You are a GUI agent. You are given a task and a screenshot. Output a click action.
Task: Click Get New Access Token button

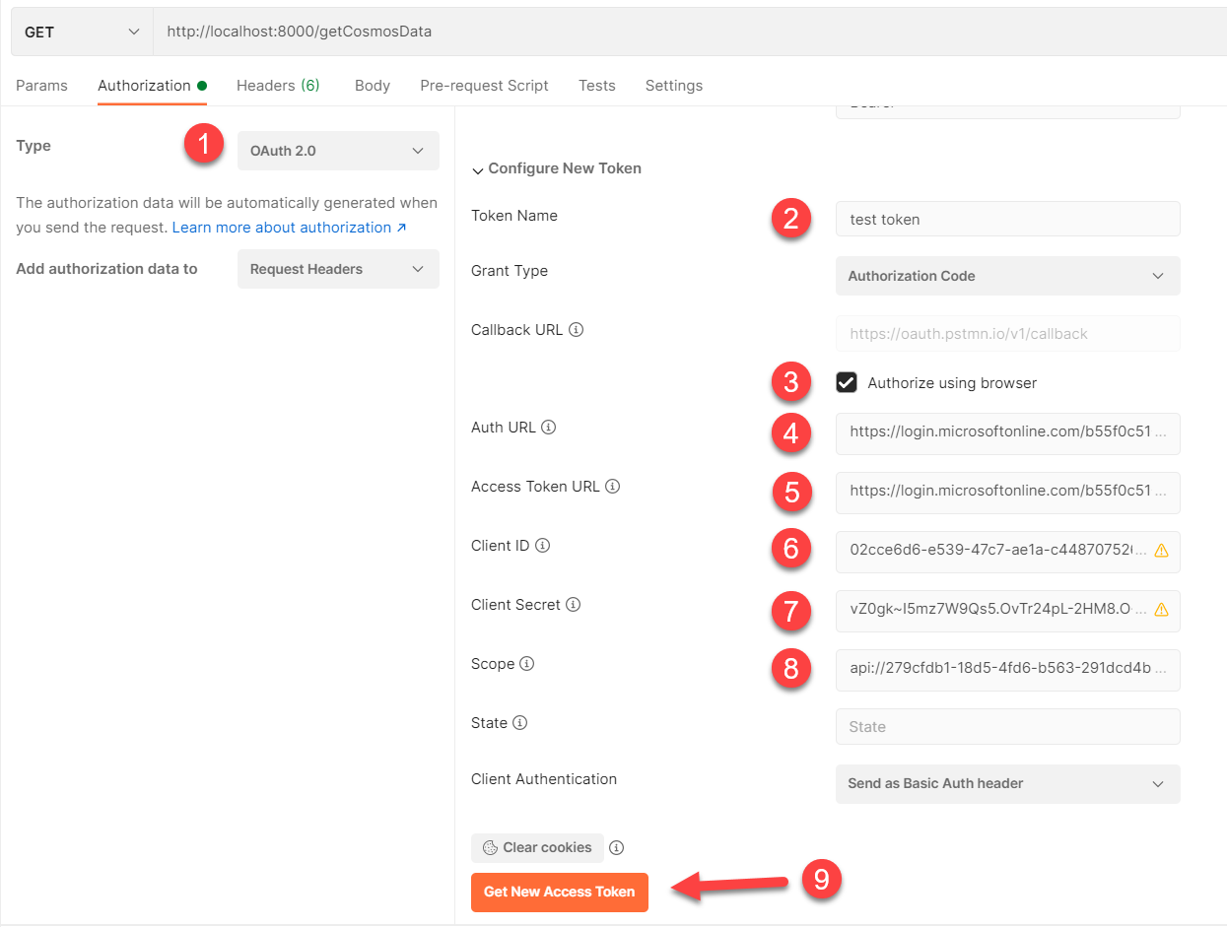click(x=560, y=892)
